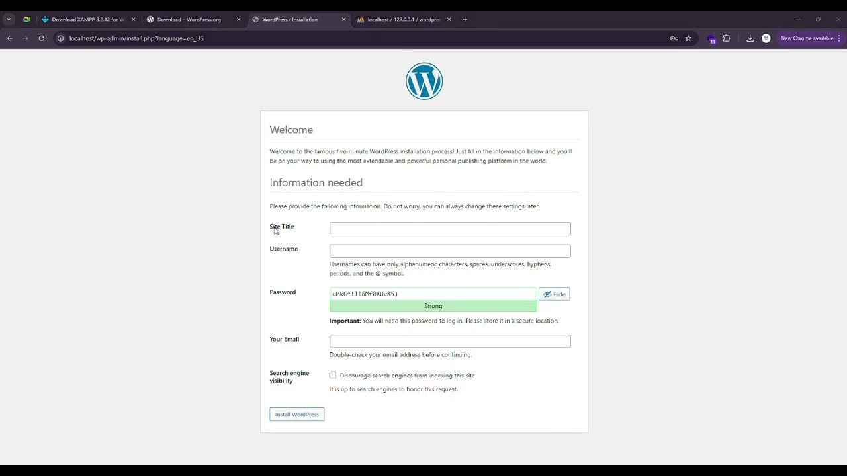
Task: Click the Search engine visibility label
Action: tap(289, 377)
